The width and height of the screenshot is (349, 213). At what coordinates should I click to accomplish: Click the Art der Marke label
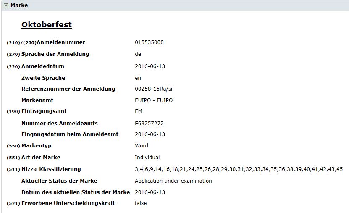point(41,158)
